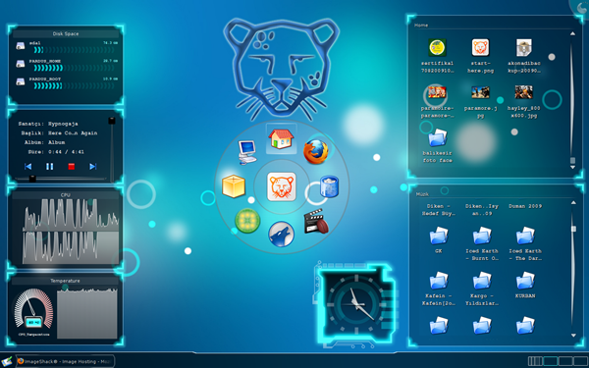Open the blue wolf application icon

pos(281,235)
